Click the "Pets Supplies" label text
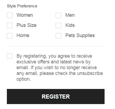The width and height of the screenshot is (115, 109). pos(80,36)
